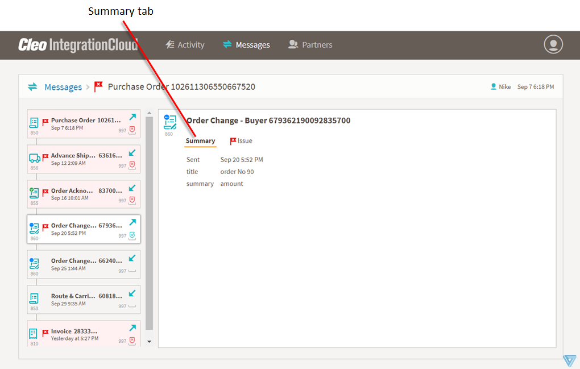Click the user profile avatar icon
This screenshot has height=369, width=580.
(x=553, y=44)
